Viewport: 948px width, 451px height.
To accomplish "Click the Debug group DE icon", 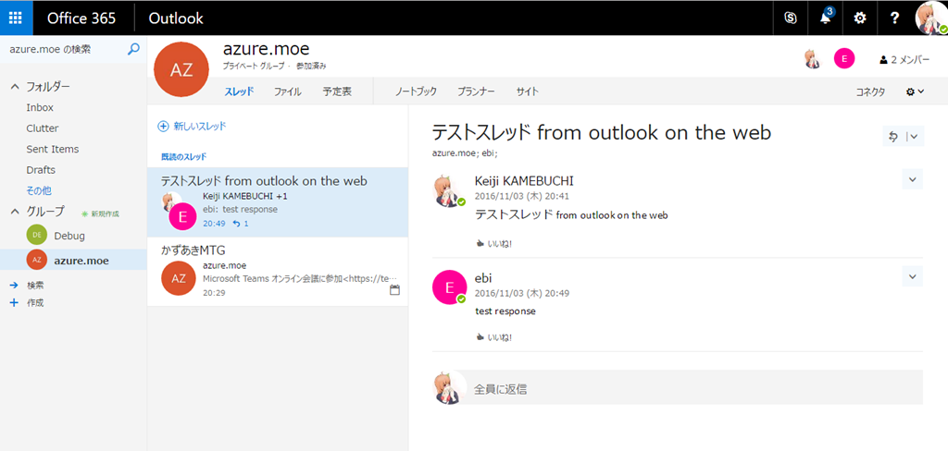I will point(37,236).
